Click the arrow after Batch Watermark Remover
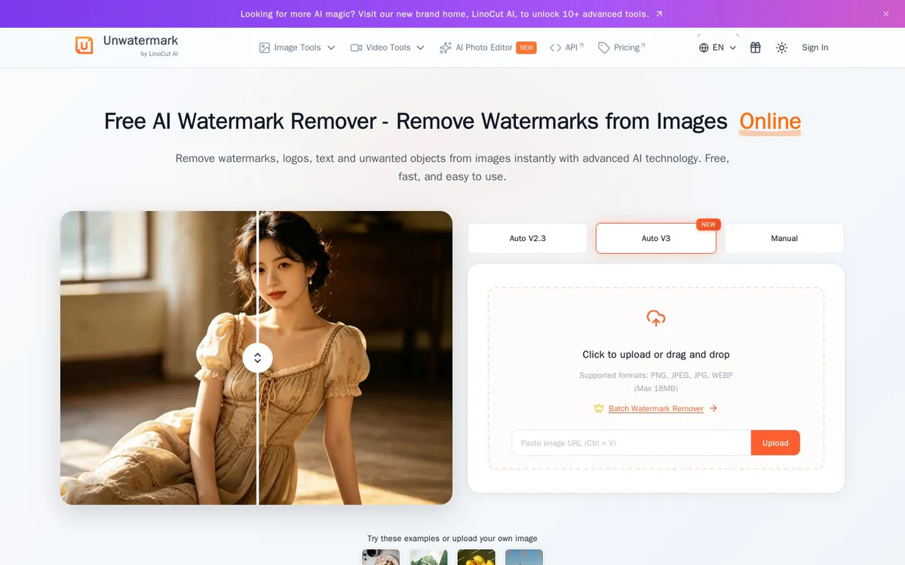 [713, 408]
